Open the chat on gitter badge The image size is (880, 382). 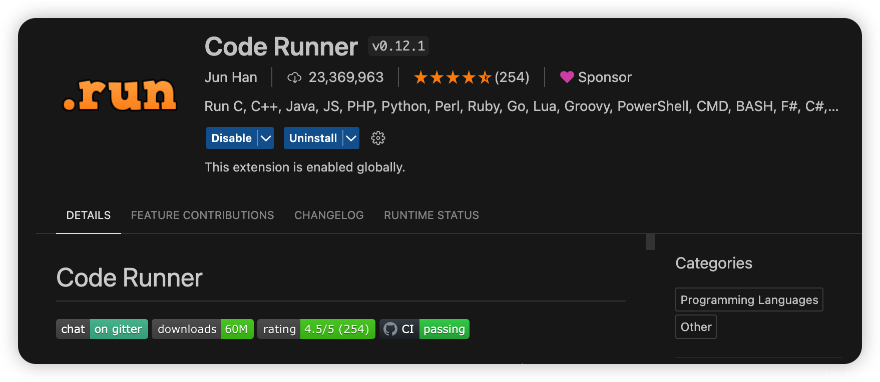coord(102,329)
